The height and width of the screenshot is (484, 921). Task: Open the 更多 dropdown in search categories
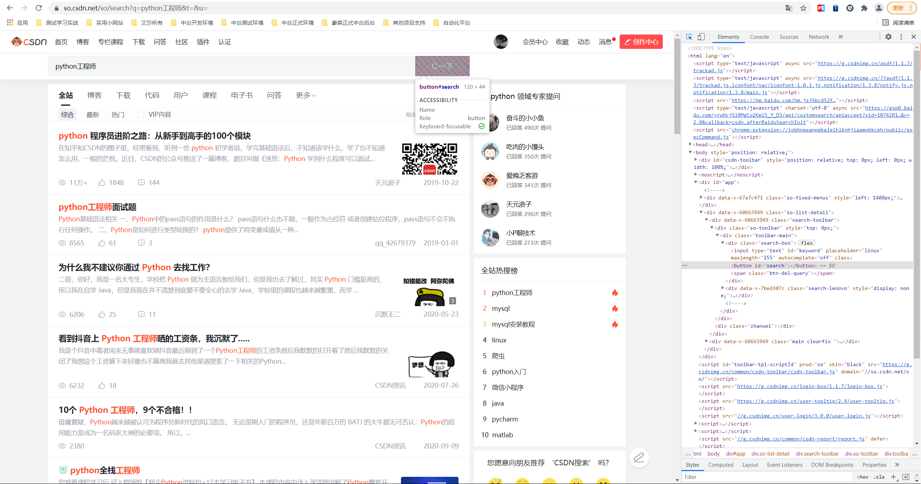[305, 95]
